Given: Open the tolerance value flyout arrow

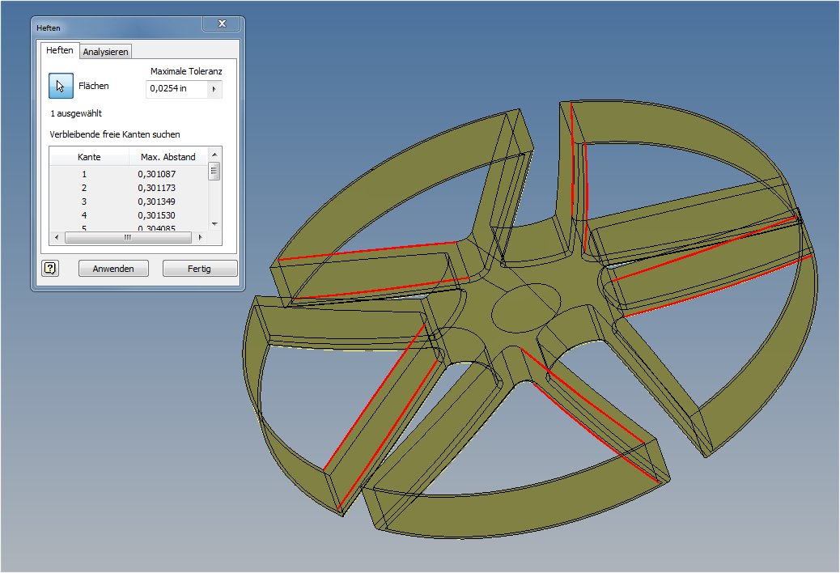Looking at the screenshot, I should (x=214, y=89).
